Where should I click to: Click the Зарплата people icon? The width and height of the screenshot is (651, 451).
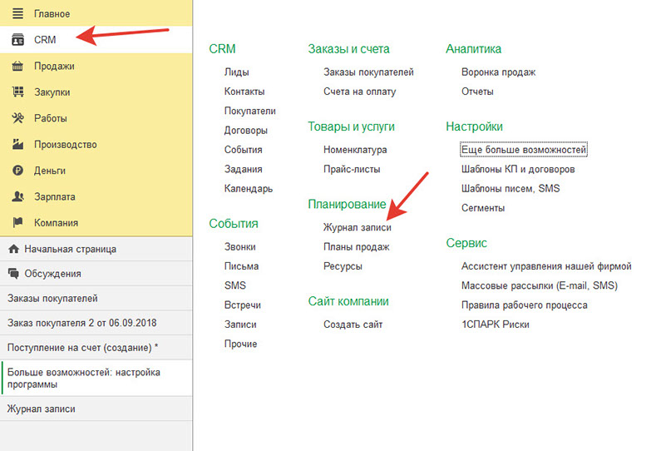pos(17,196)
